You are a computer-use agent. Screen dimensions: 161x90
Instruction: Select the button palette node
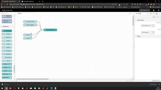coord(7,34)
